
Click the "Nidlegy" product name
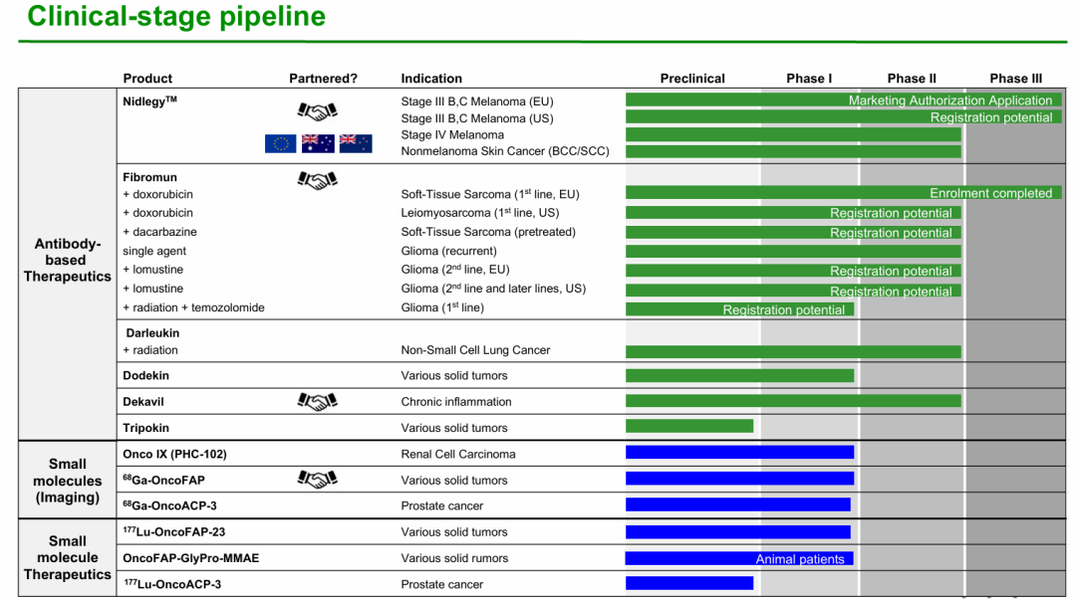point(149,100)
